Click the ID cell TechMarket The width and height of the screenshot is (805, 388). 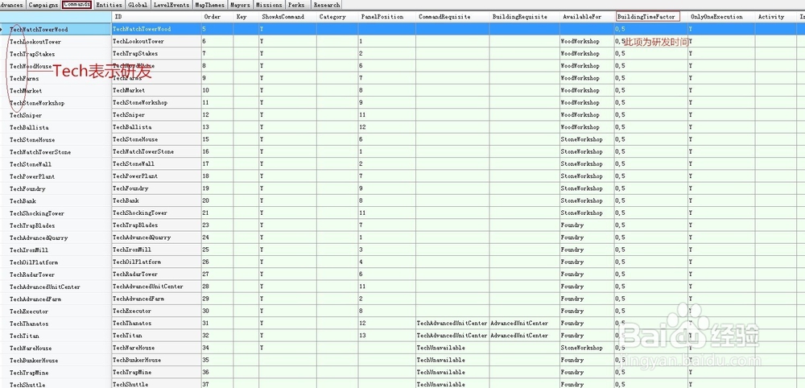[x=157, y=90]
